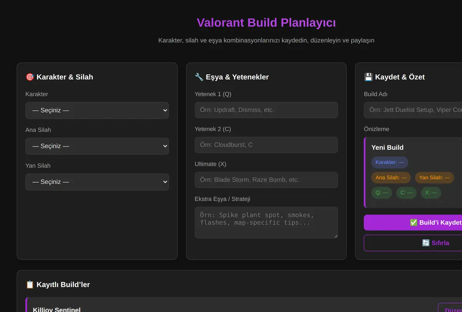
Task: Click the Eşya & Yetenekler heading text
Action: click(x=237, y=77)
